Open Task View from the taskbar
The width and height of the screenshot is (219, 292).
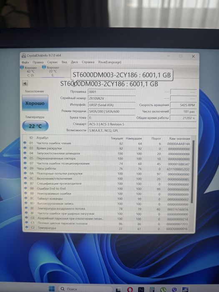click(x=118, y=289)
